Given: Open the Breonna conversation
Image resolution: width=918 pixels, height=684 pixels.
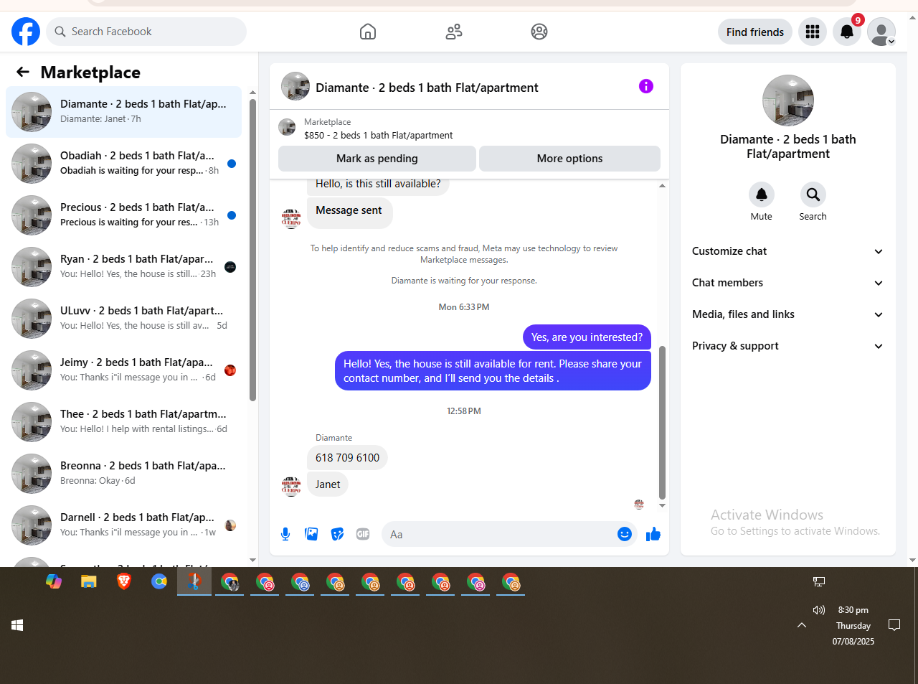Looking at the screenshot, I should tap(123, 474).
